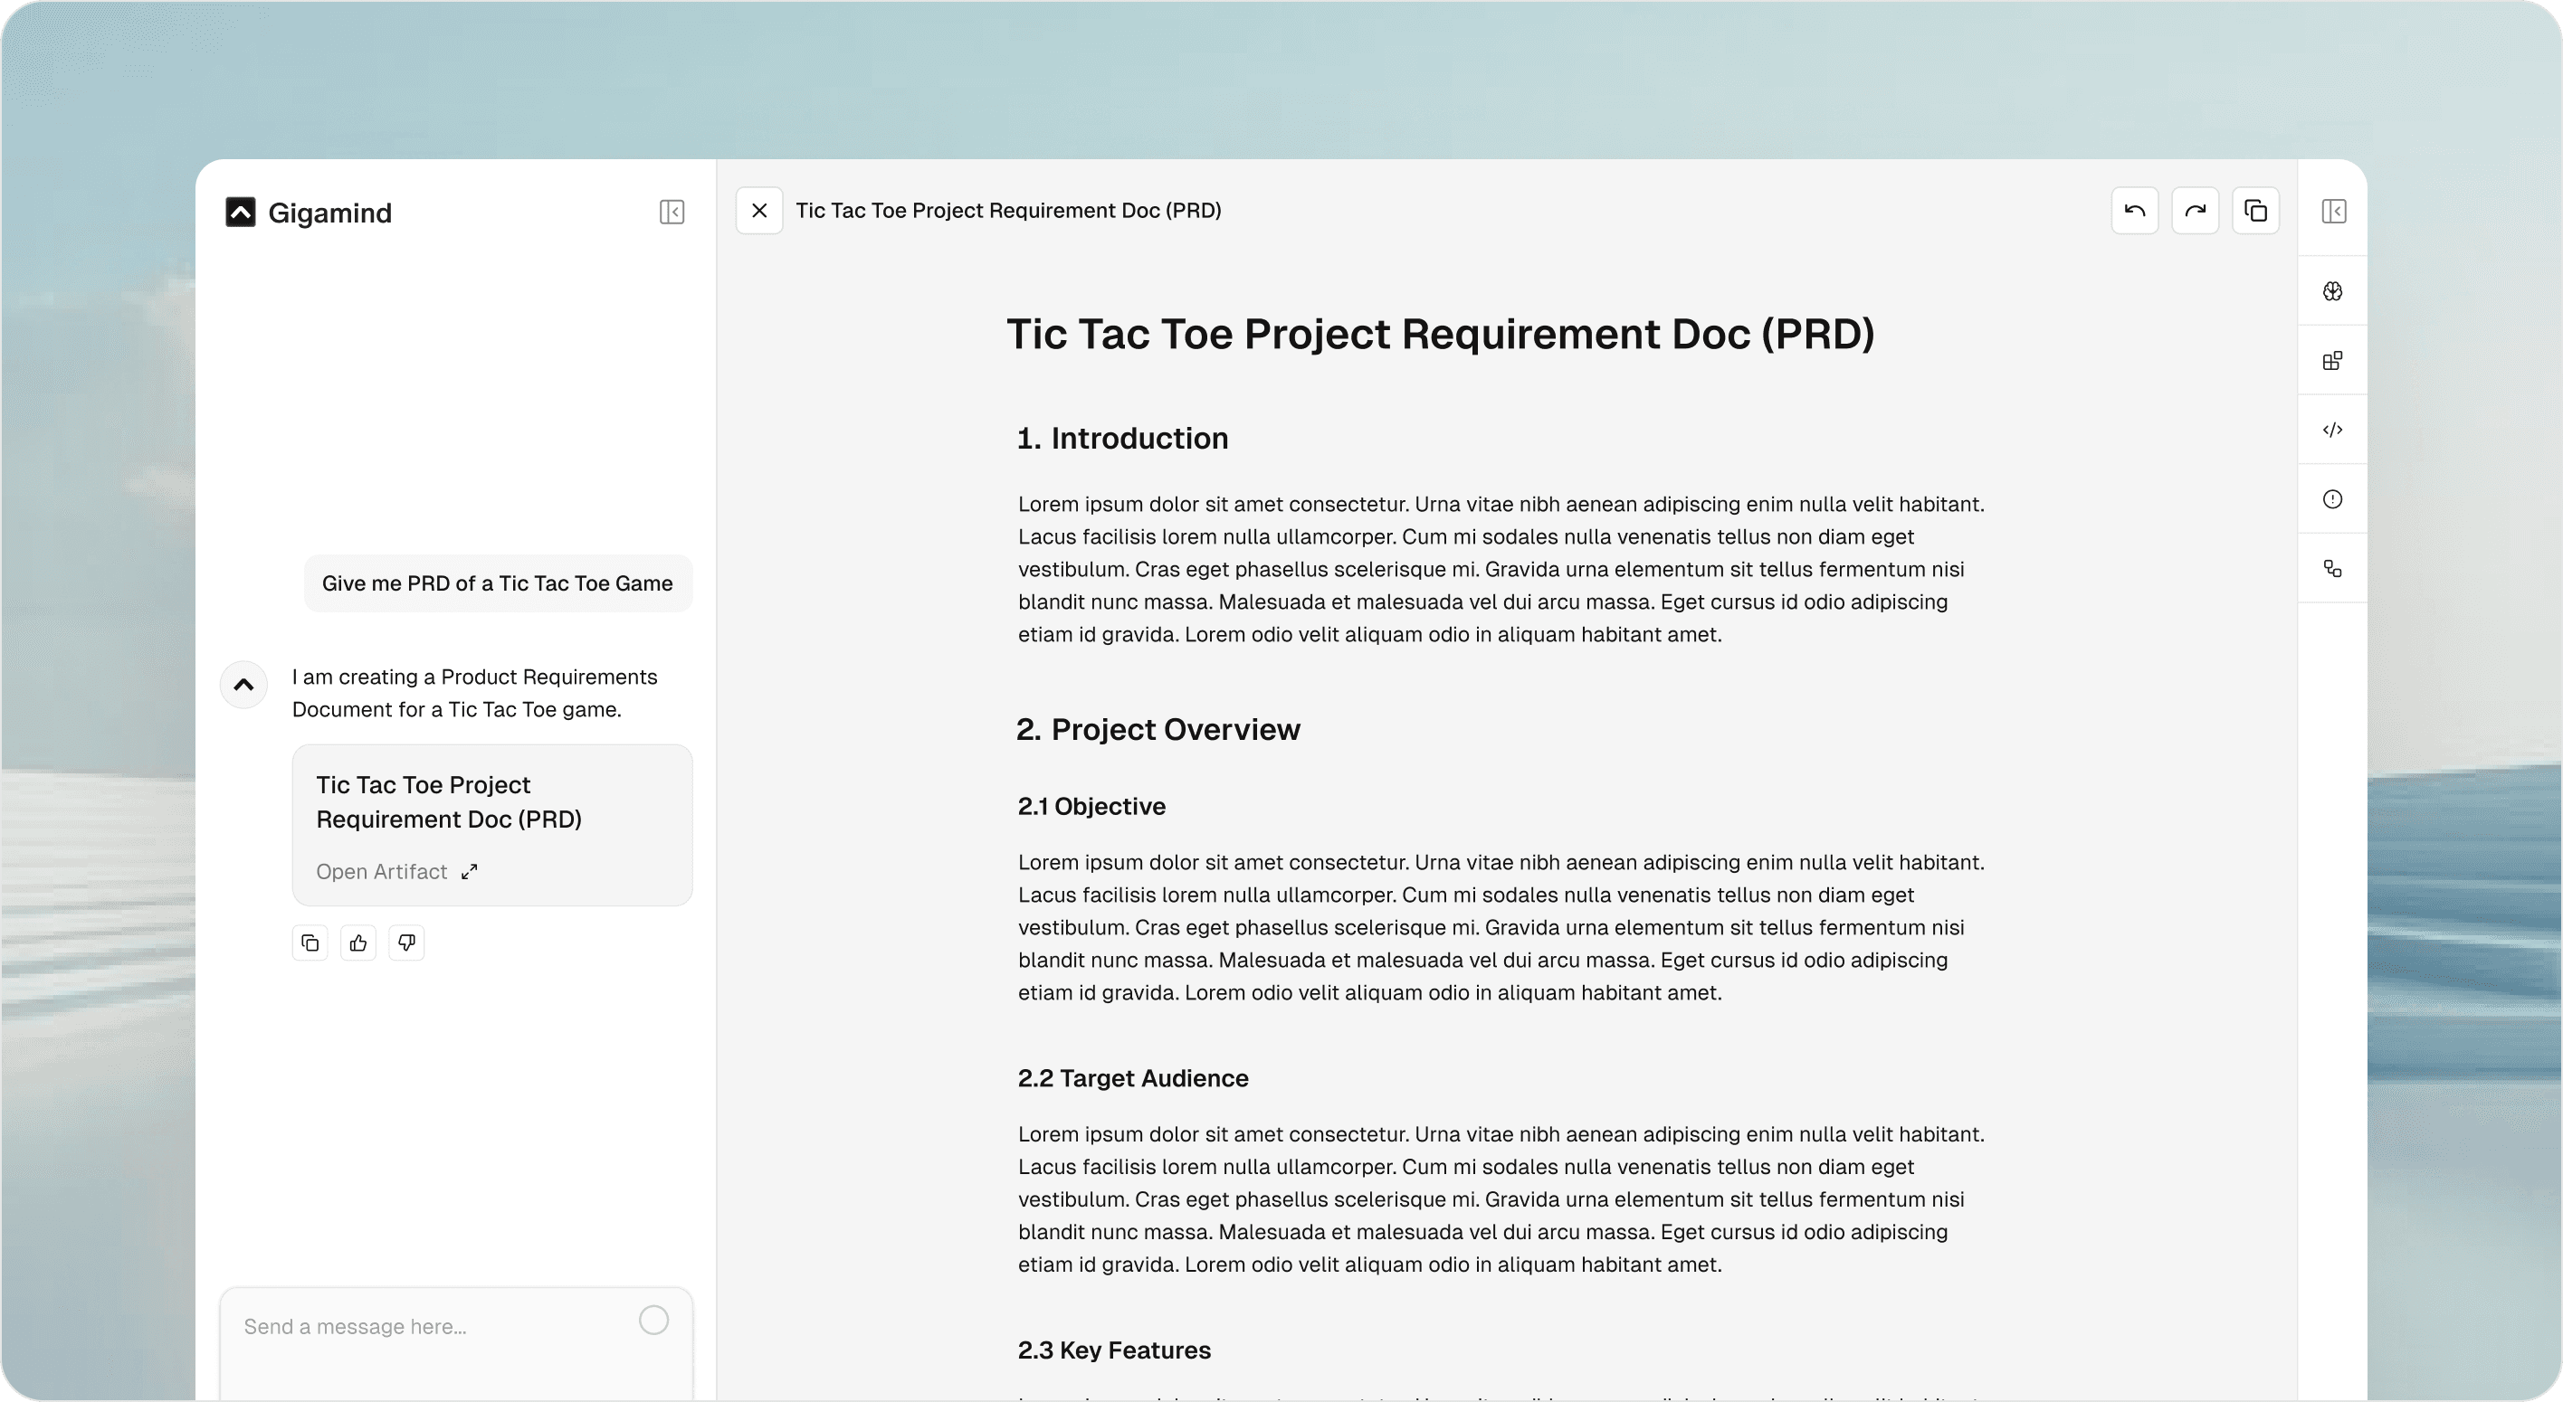
Task: Collapse the right sidebar panel
Action: 2333,211
